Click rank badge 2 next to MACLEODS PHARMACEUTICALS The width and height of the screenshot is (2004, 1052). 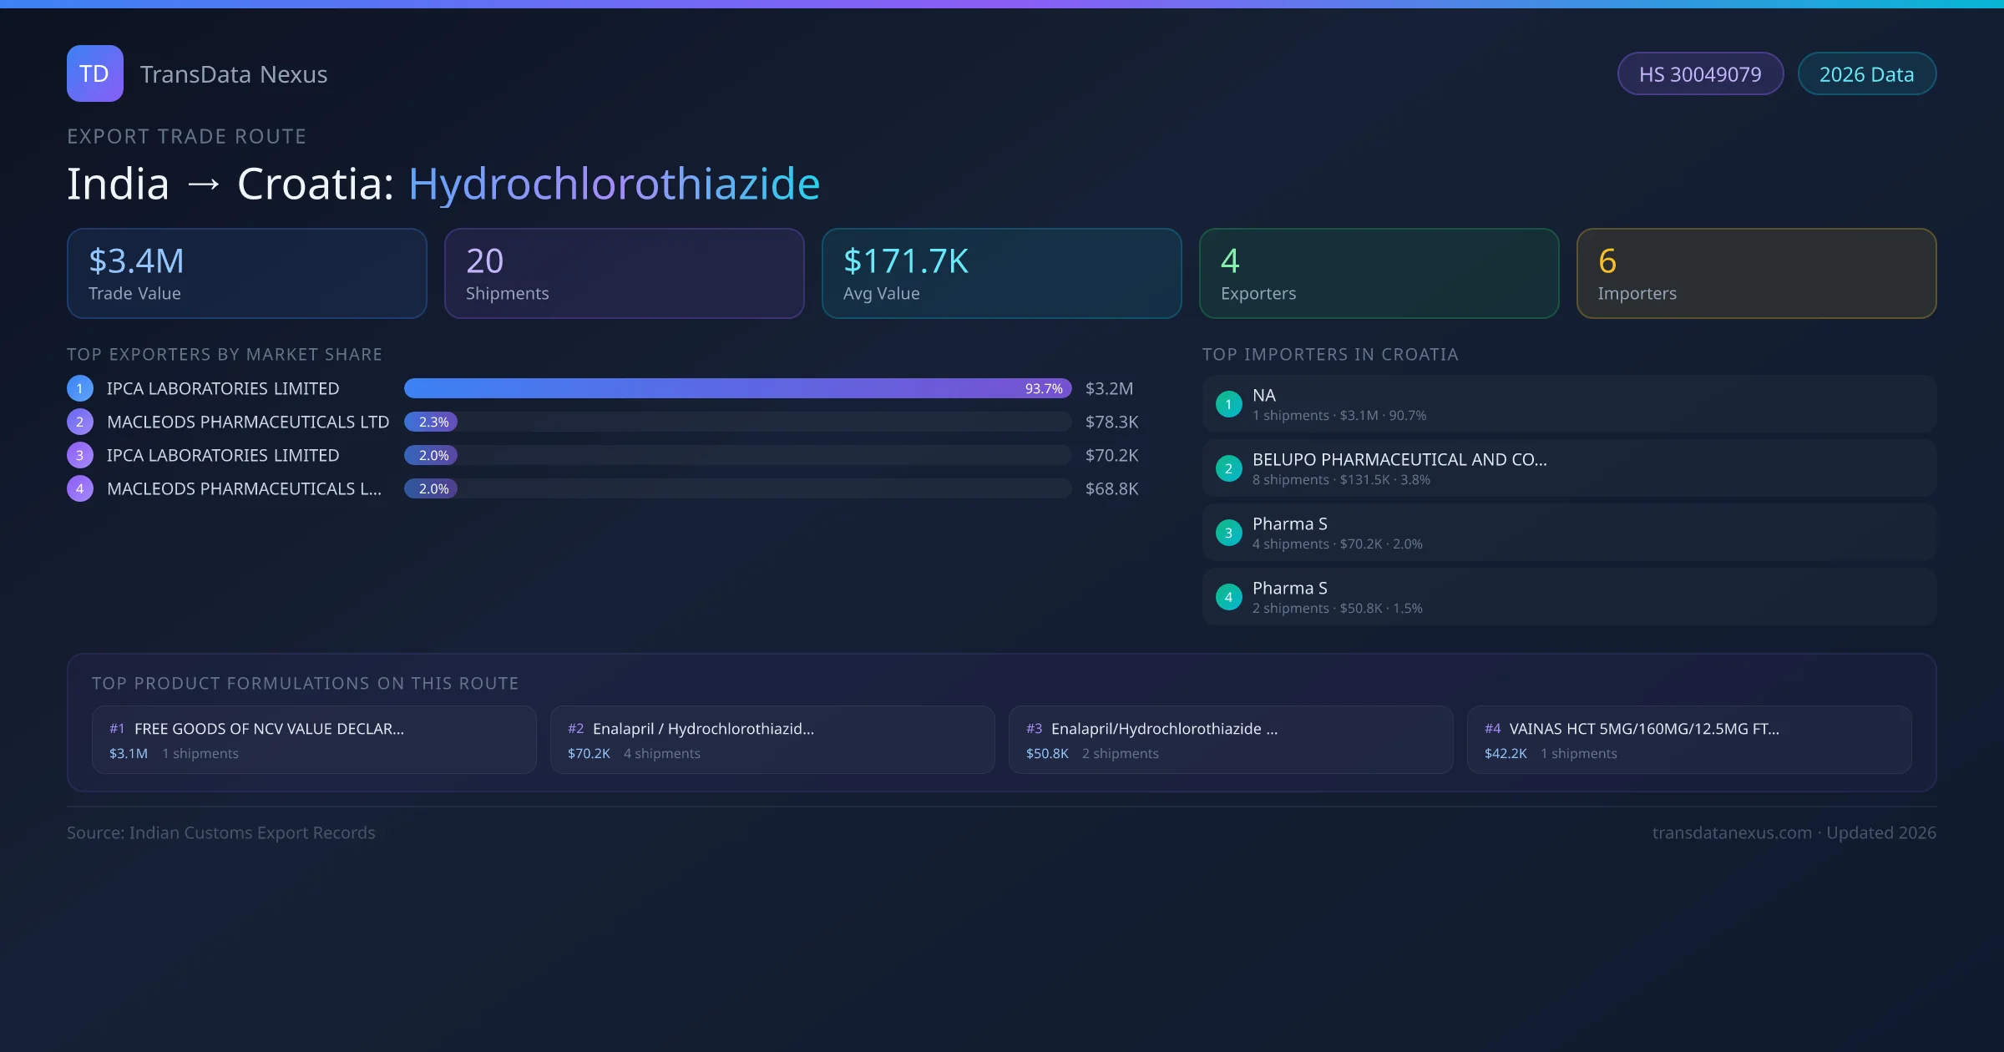[x=79, y=422]
